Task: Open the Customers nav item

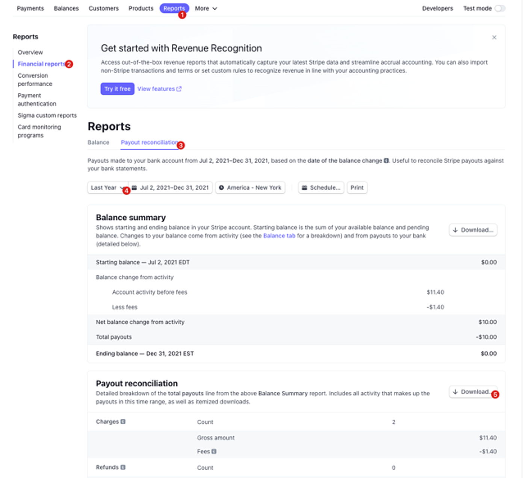Action: [104, 8]
